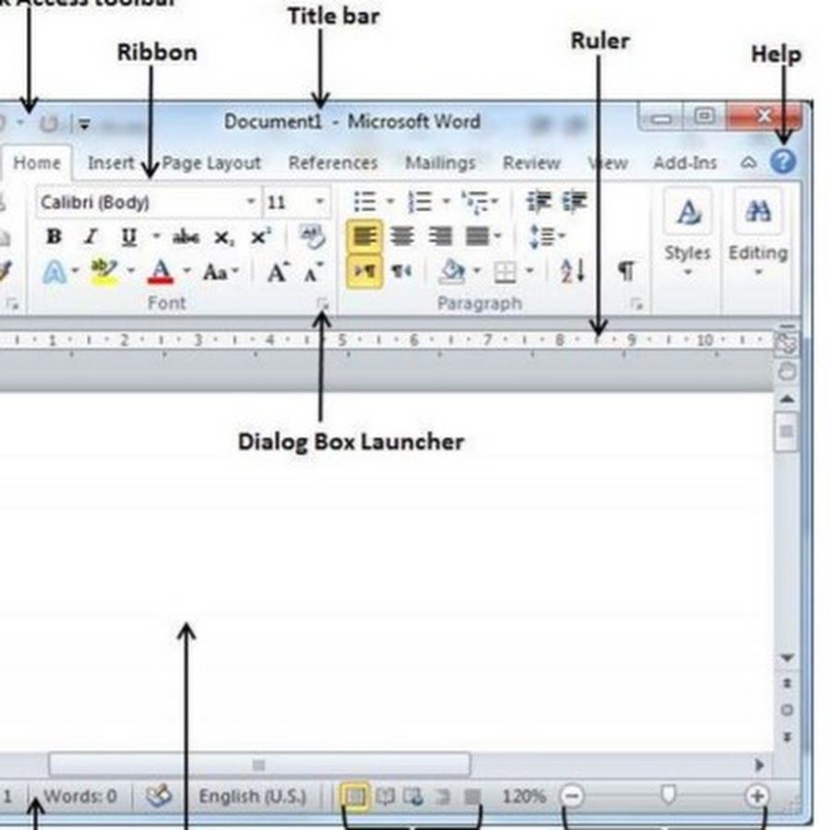Select Align Text Left

pyautogui.click(x=364, y=236)
